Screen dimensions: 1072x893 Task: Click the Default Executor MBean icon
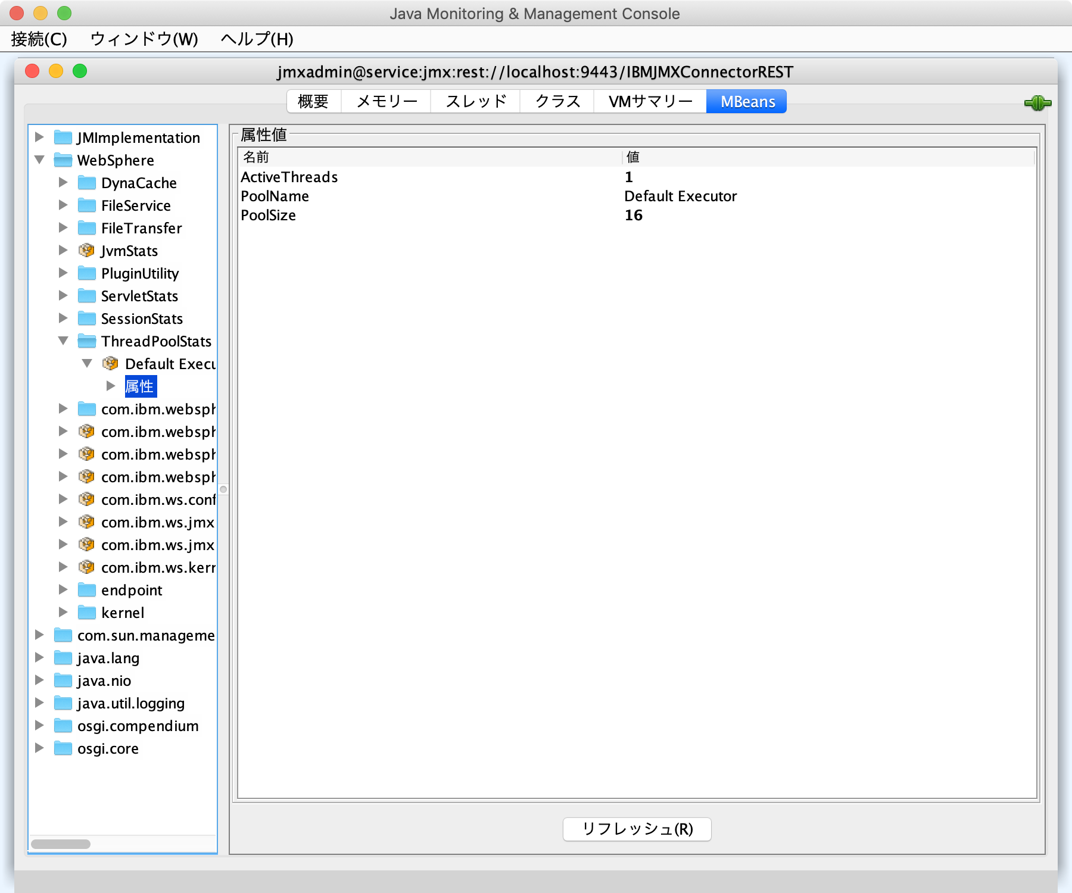pyautogui.click(x=111, y=364)
